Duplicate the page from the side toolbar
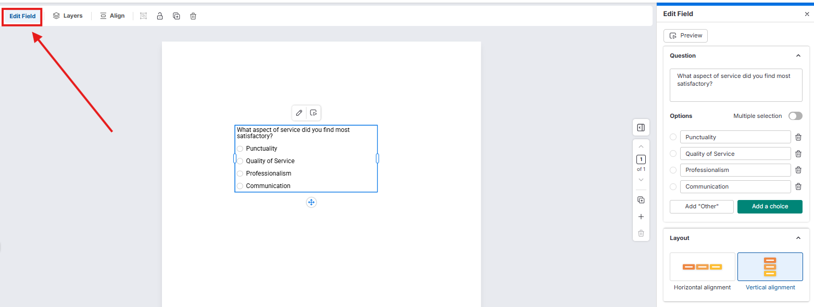 tap(641, 199)
